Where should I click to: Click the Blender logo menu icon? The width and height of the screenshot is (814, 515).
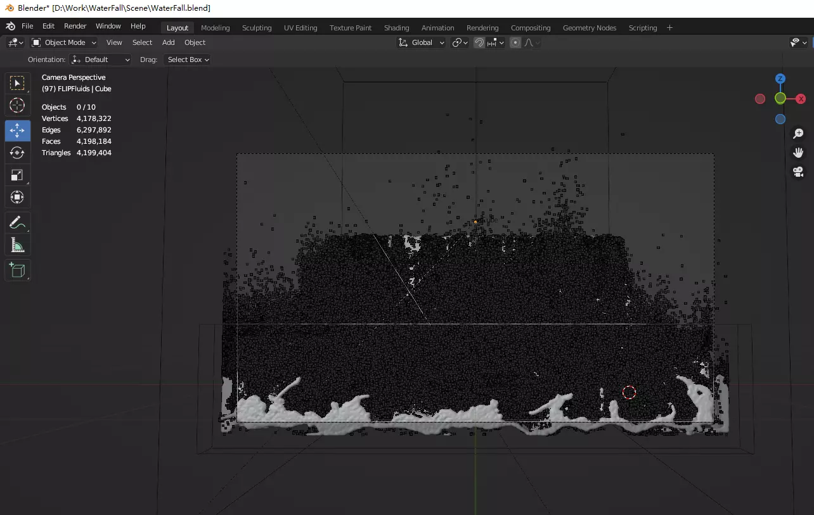[10, 26]
